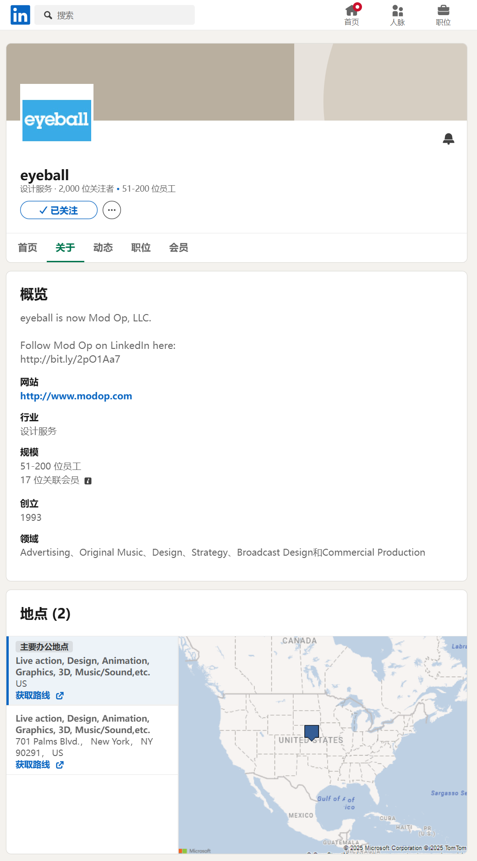Click the 2,000 位关注者 text

coord(86,189)
